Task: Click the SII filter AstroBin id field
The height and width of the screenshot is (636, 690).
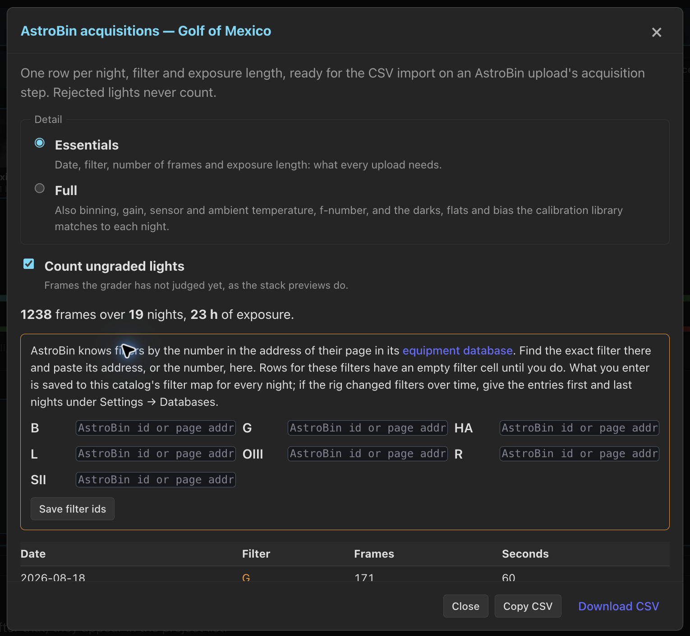Action: (x=156, y=480)
